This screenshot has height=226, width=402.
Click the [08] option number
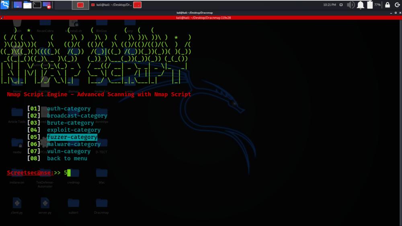(x=34, y=159)
